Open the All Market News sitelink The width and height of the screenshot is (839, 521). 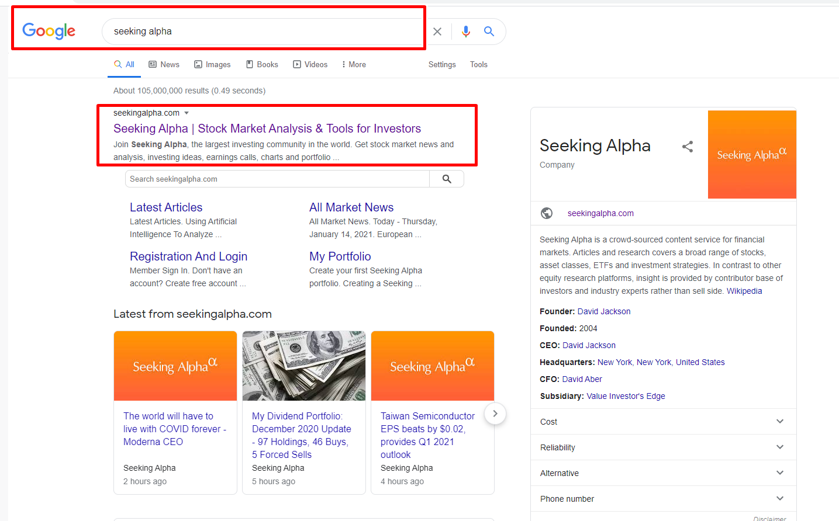click(x=351, y=207)
